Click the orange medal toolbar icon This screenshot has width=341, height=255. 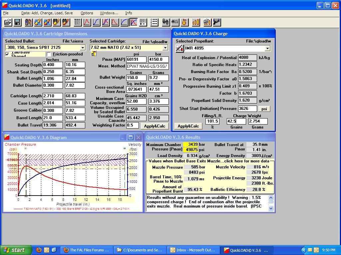184,22
